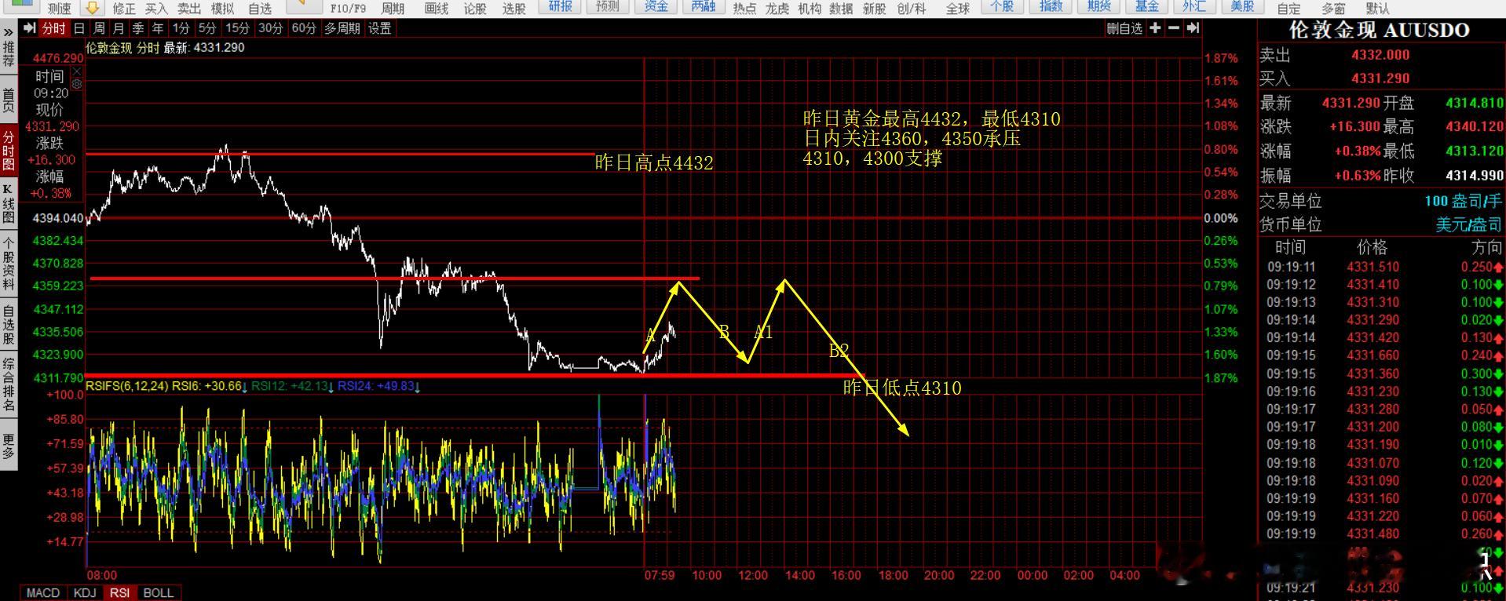1506x601 pixels.
Task: Close the floating time and price info box
Action: (76, 71)
